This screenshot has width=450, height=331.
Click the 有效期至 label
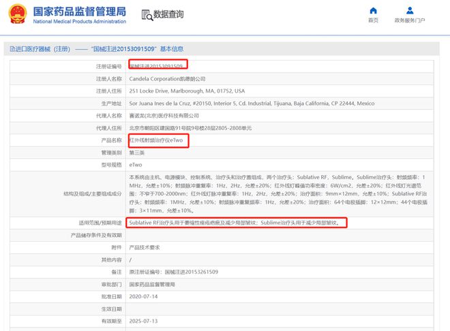(111, 321)
